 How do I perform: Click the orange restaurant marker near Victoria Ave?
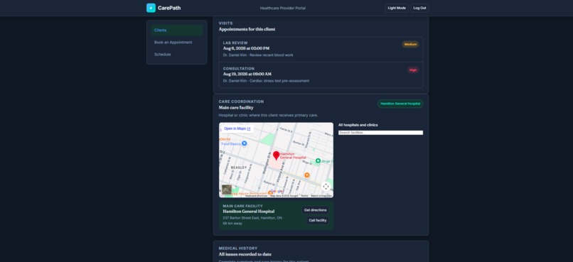pyautogui.click(x=307, y=175)
